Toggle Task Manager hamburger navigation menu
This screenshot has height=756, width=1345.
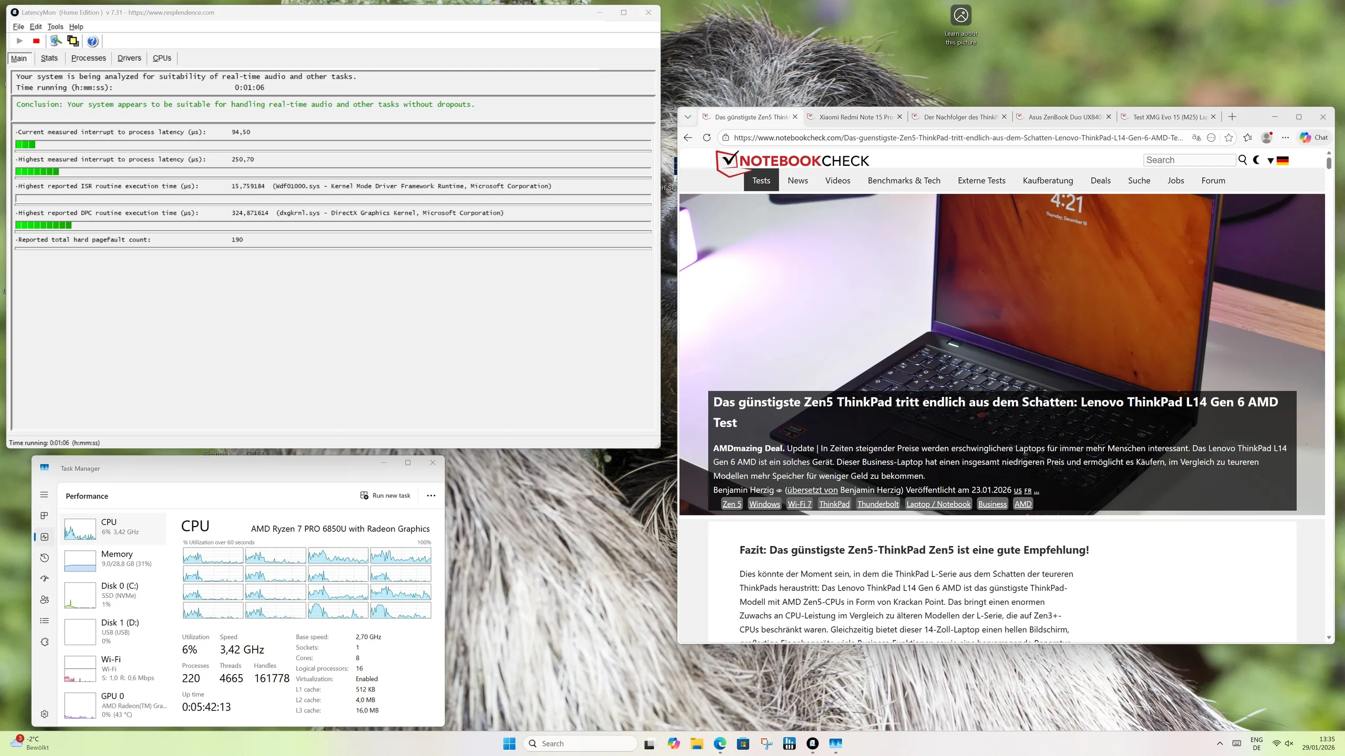[44, 495]
